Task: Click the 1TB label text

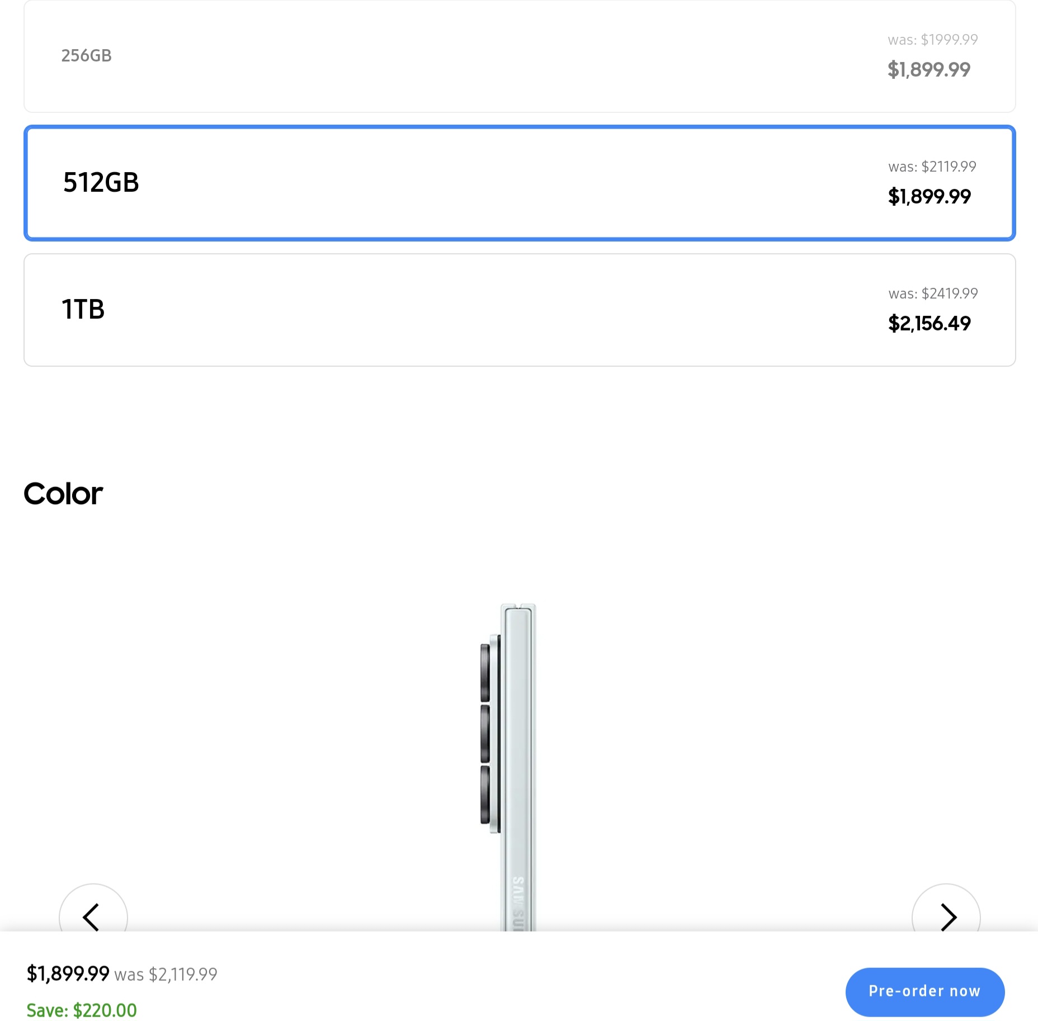Action: click(83, 309)
